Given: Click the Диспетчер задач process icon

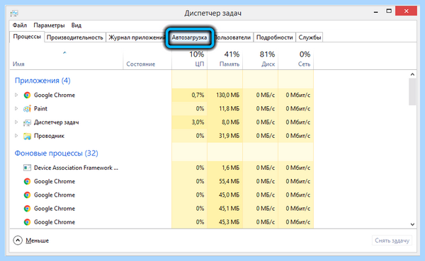Looking at the screenshot, I should click(27, 122).
